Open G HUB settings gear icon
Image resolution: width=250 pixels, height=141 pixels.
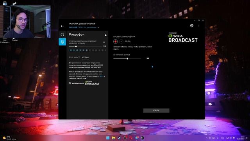(x=192, y=25)
